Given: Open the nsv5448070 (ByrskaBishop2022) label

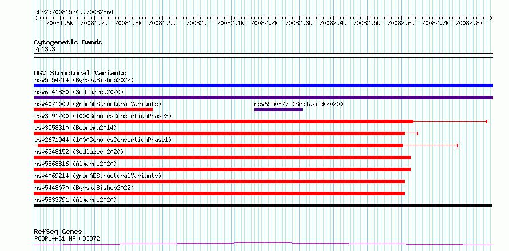Looking at the screenshot, I should point(84,188).
